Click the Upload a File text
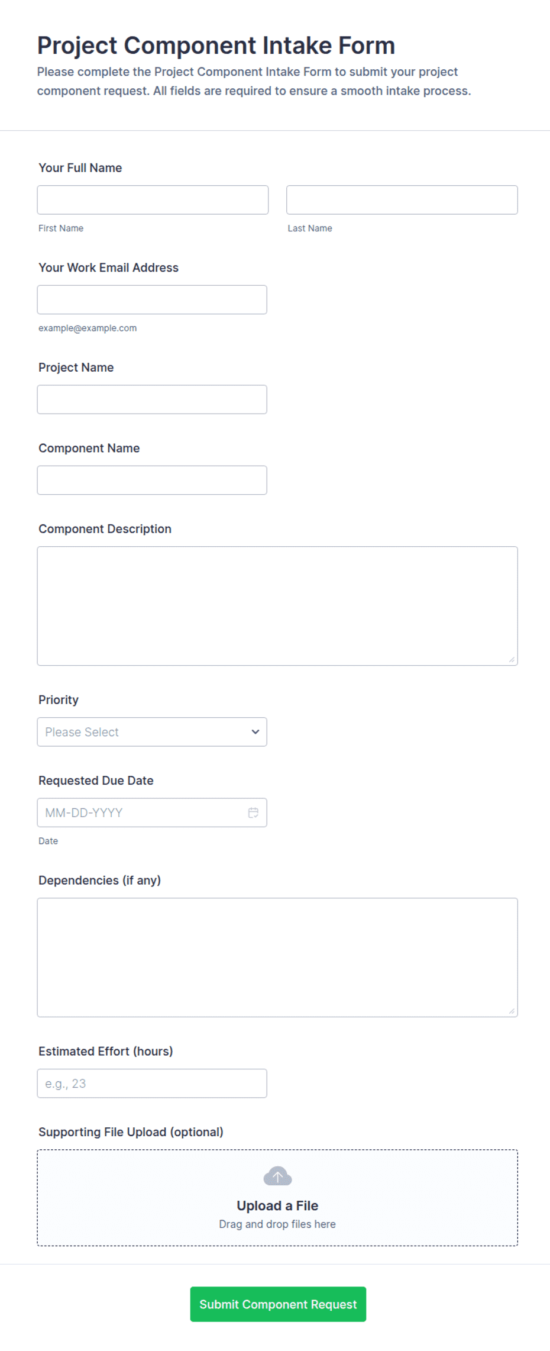The height and width of the screenshot is (1351, 550). (x=277, y=1206)
